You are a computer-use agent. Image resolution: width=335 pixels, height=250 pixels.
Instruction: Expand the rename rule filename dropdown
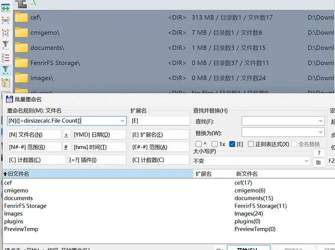click(123, 120)
